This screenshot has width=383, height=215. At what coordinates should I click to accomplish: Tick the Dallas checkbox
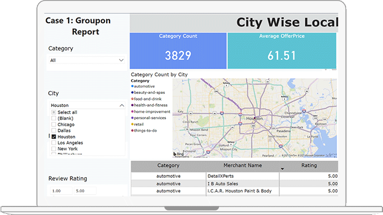(54, 131)
